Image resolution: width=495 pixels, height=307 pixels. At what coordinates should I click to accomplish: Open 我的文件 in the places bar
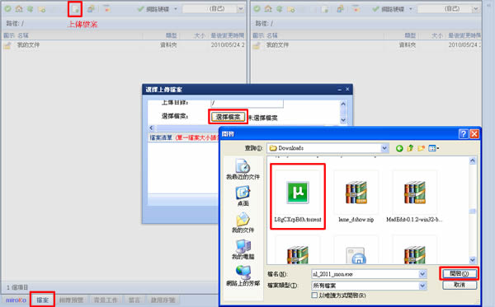[x=243, y=222]
